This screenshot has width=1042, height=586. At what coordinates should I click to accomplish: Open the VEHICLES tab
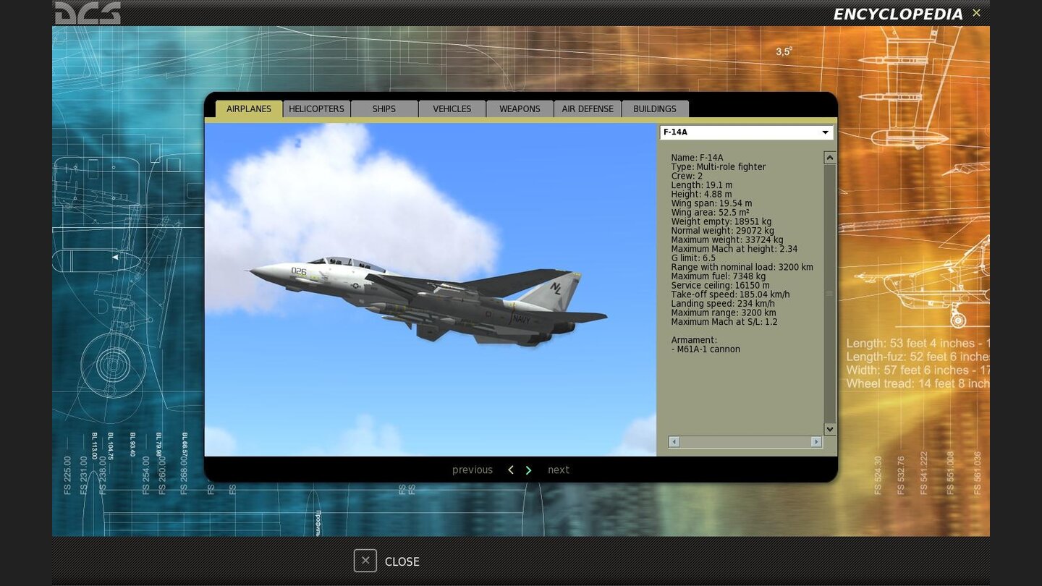pos(452,109)
